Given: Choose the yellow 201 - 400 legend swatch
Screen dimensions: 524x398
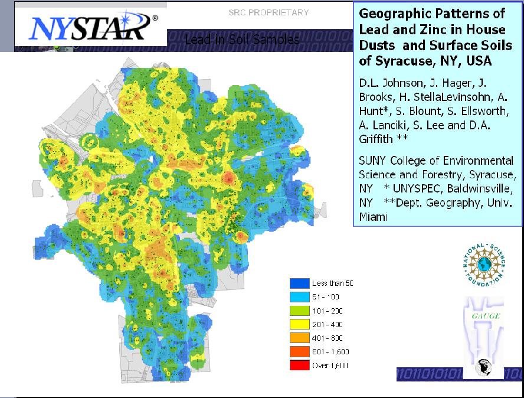Looking at the screenshot, I should click(x=299, y=324).
